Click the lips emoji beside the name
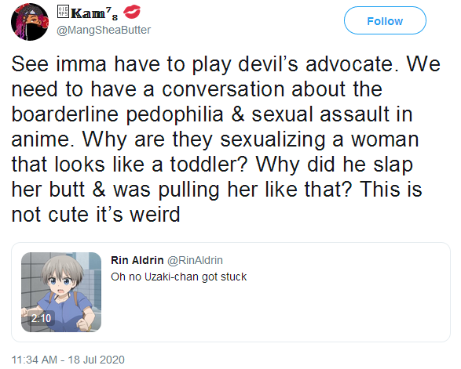This screenshot has width=461, height=369. pos(131,12)
